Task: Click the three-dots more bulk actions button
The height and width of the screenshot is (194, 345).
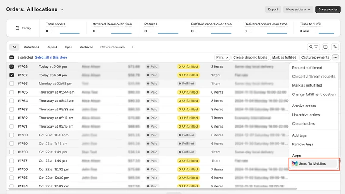Action: pyautogui.click(x=336, y=57)
